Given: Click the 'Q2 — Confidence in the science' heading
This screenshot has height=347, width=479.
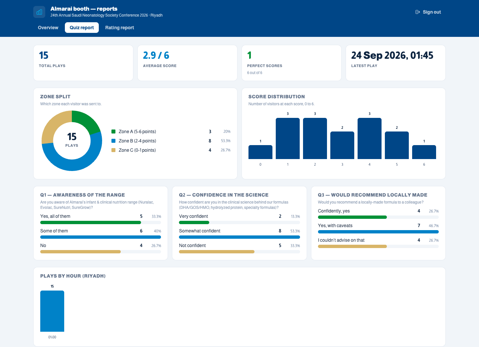Looking at the screenshot, I should click(x=224, y=195).
